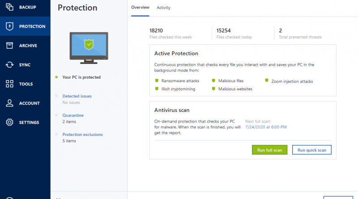Click the Illicit cryptomining shield icon
Viewport: 358px width, 199px height.
[157, 89]
